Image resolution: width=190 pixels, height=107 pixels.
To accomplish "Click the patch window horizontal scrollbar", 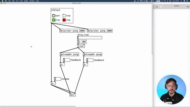I will point(38,106).
